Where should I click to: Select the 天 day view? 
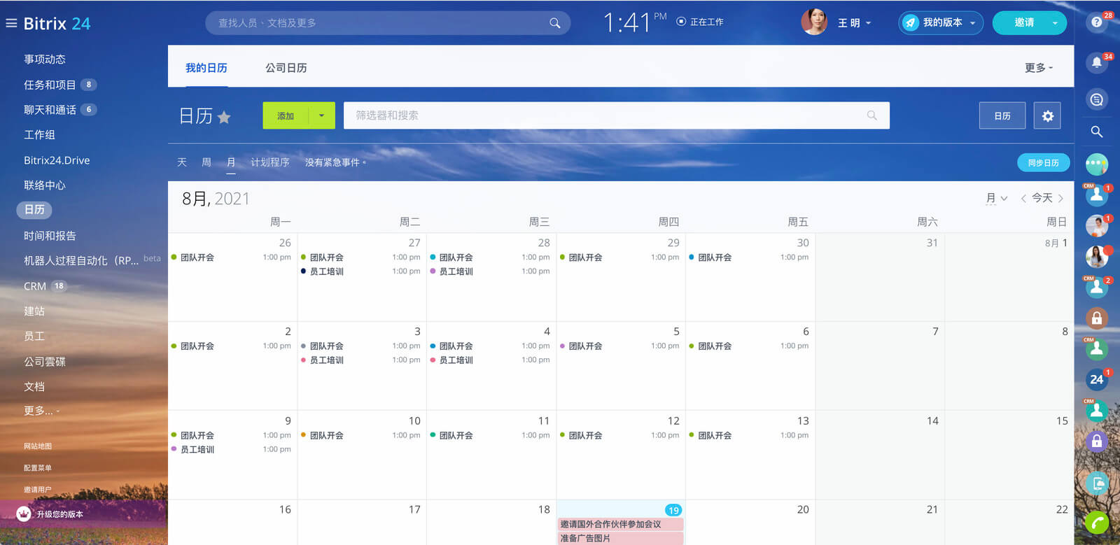pos(181,162)
